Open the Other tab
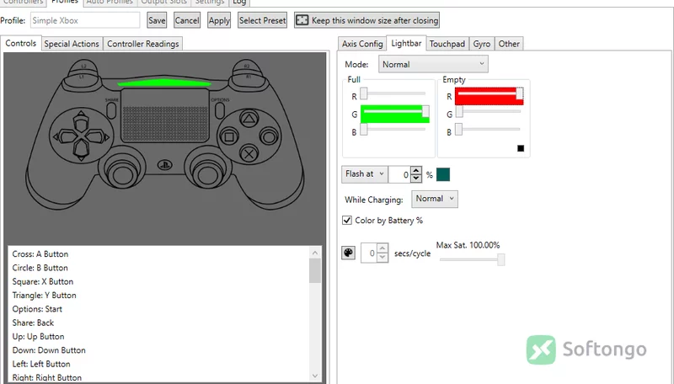 [x=509, y=44]
